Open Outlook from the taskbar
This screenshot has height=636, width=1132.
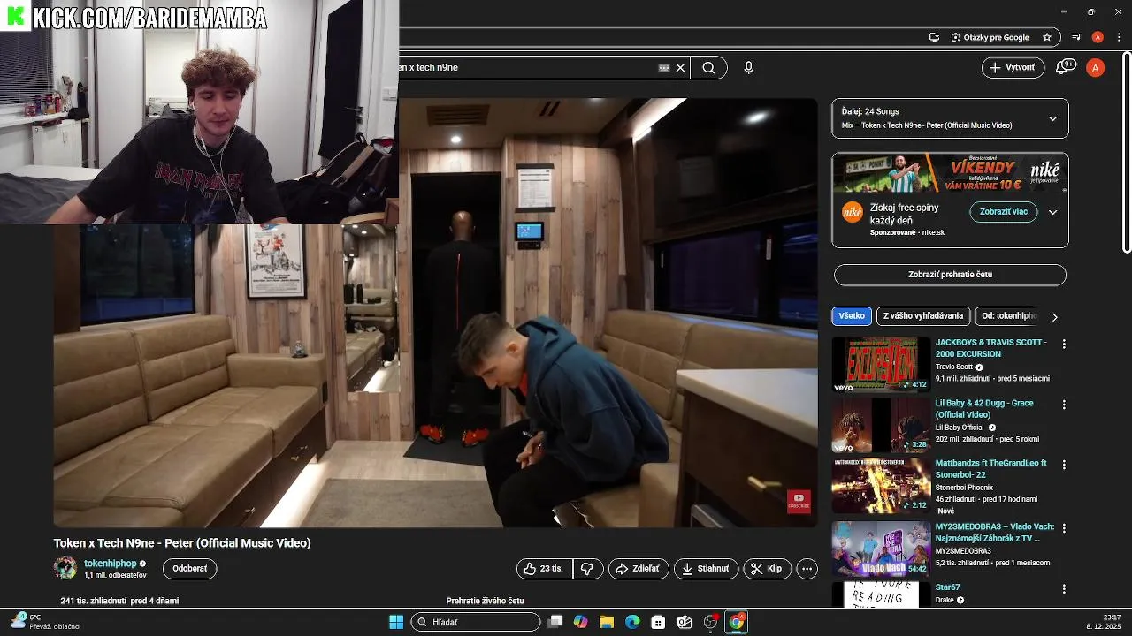point(684,622)
